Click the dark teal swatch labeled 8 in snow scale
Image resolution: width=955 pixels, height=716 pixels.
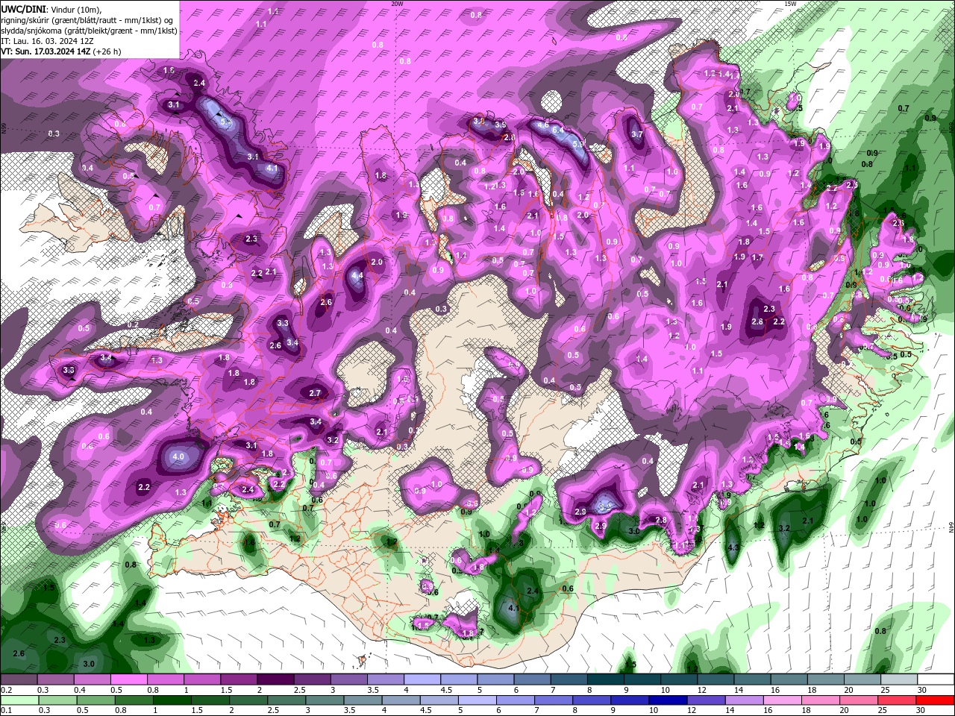(606, 679)
